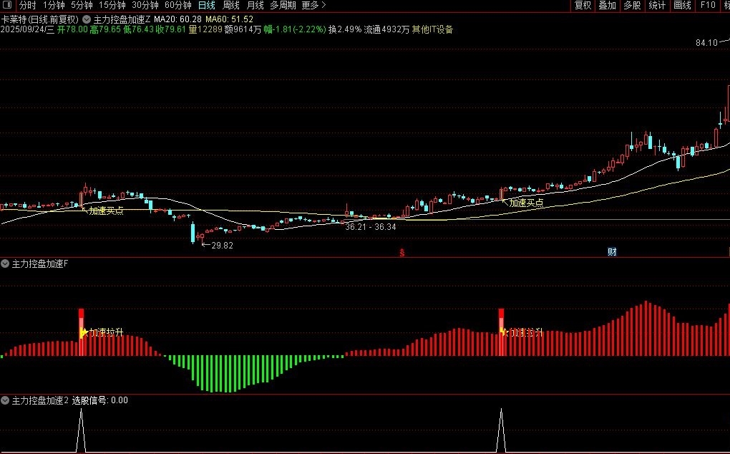Switch to 日线 daily chart
Image resolution: width=730 pixels, height=454 pixels.
point(207,5)
